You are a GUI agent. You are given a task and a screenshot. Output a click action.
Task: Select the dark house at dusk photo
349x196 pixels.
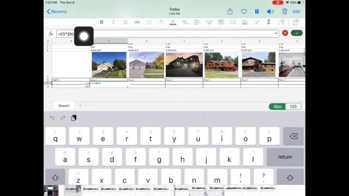pos(184,65)
